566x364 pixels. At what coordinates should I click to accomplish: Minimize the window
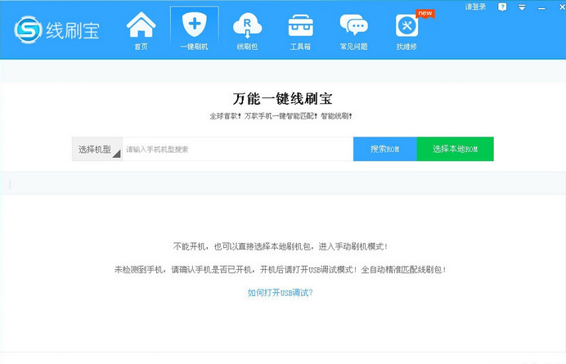(x=541, y=8)
